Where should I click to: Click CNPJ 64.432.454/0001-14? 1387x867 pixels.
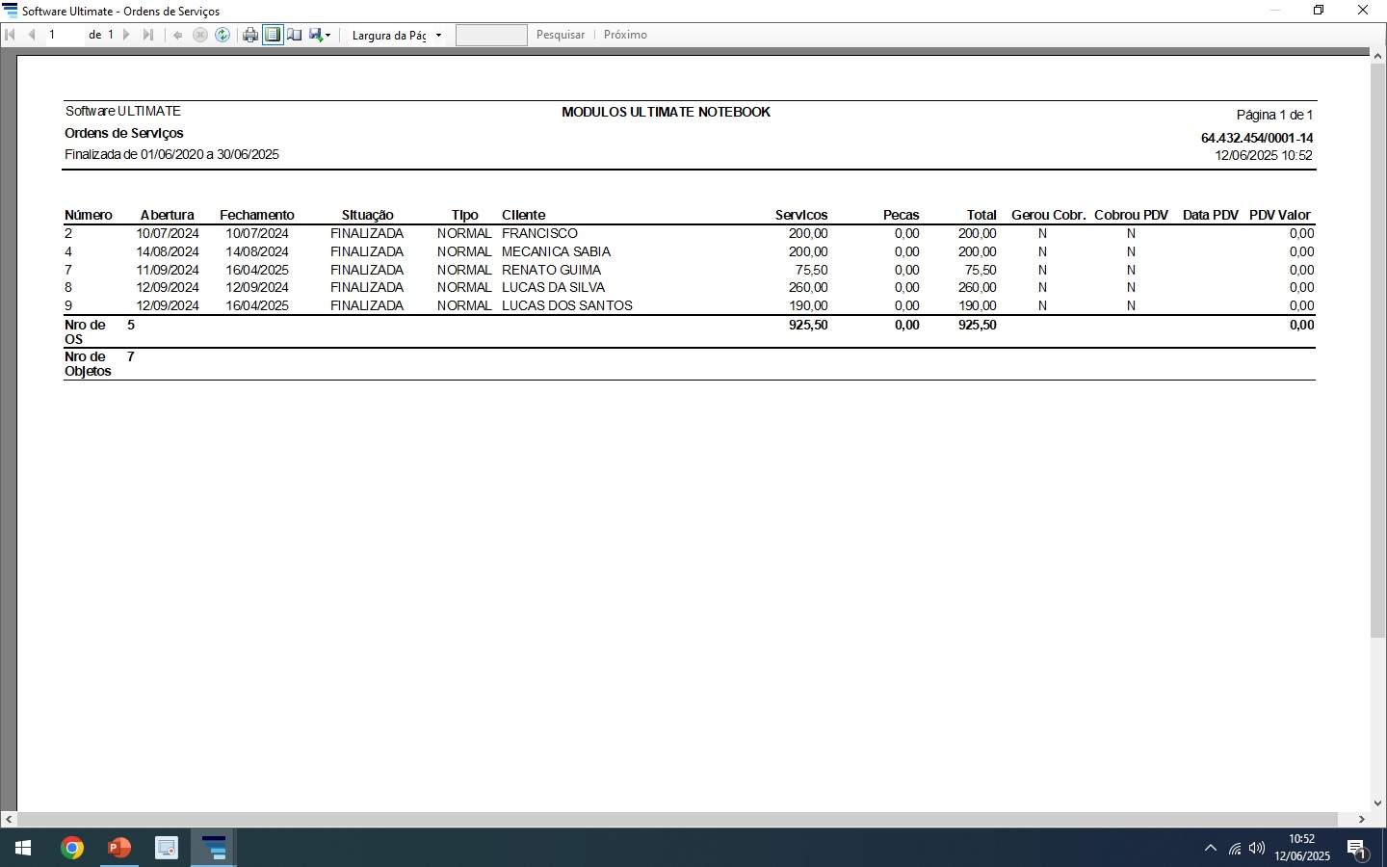click(x=1257, y=138)
